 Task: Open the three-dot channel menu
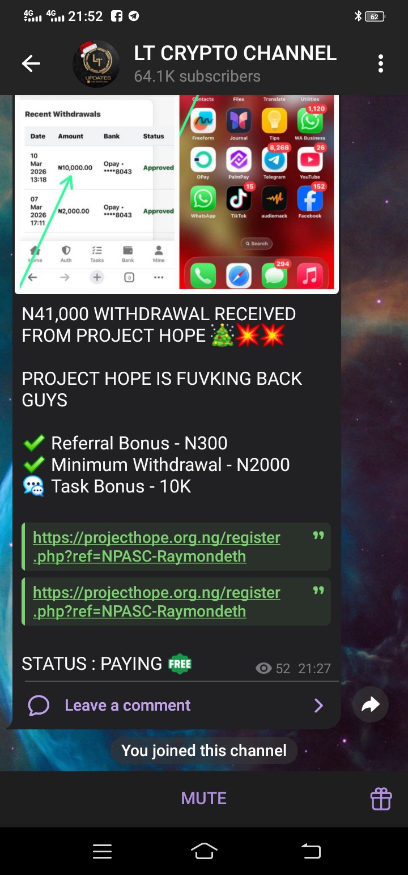coord(381,64)
